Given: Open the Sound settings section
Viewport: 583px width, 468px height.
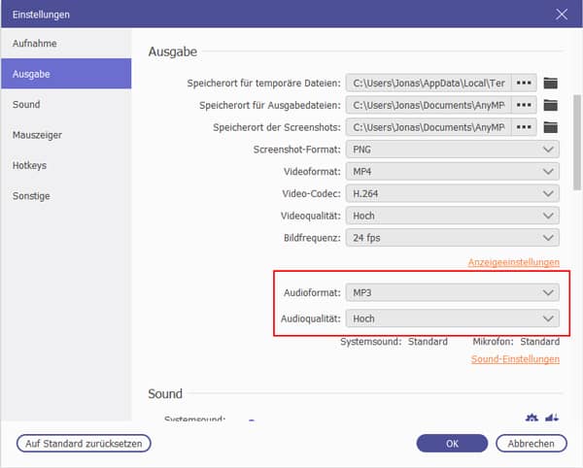Looking at the screenshot, I should (66, 104).
